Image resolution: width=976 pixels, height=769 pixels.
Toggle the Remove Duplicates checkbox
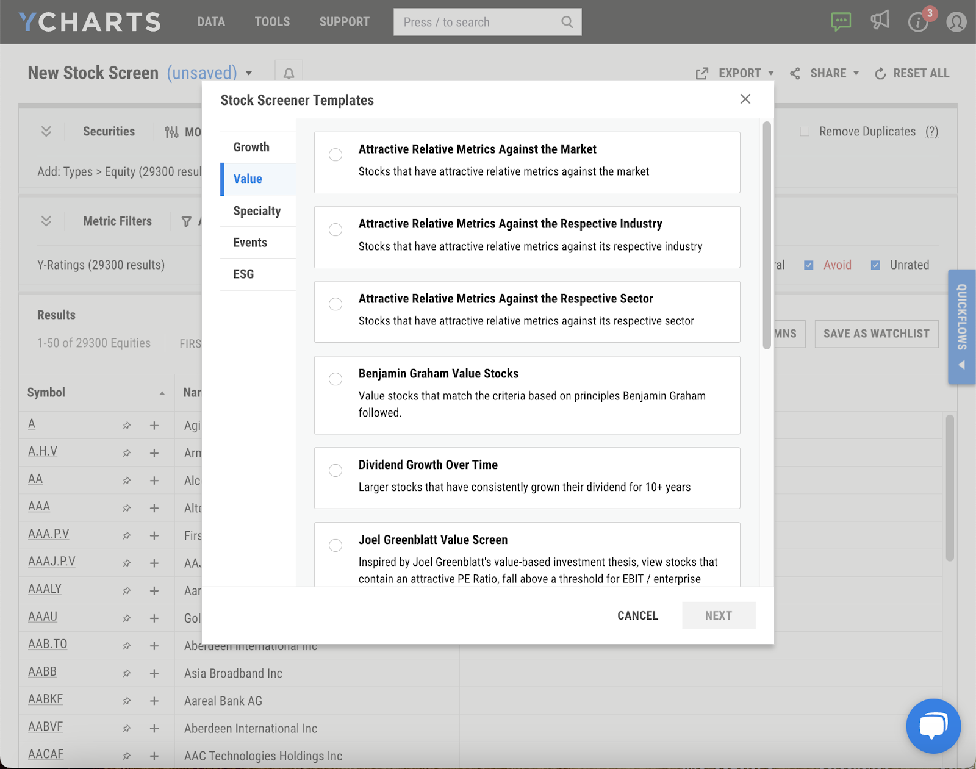click(x=805, y=132)
